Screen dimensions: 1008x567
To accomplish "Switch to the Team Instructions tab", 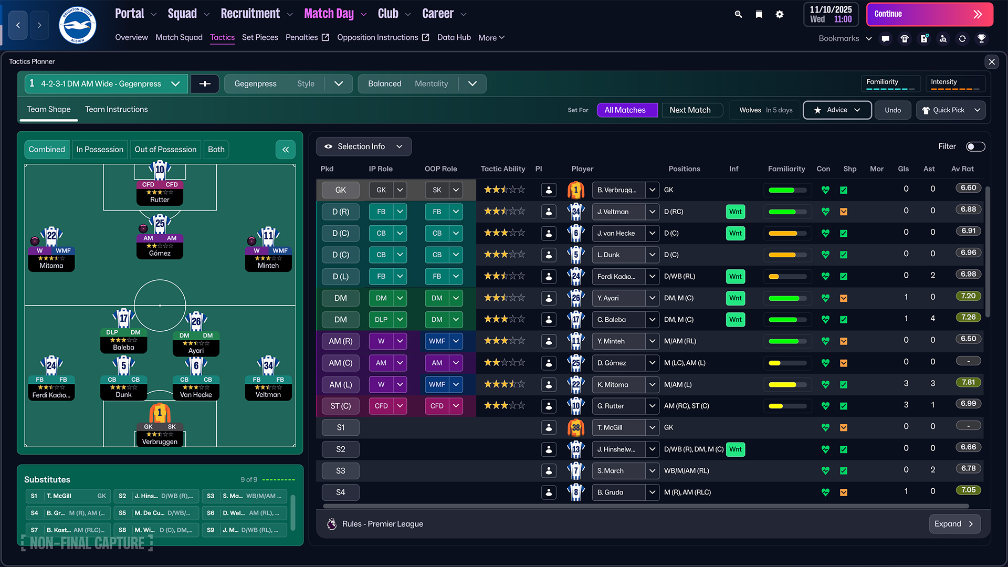I will (x=116, y=109).
